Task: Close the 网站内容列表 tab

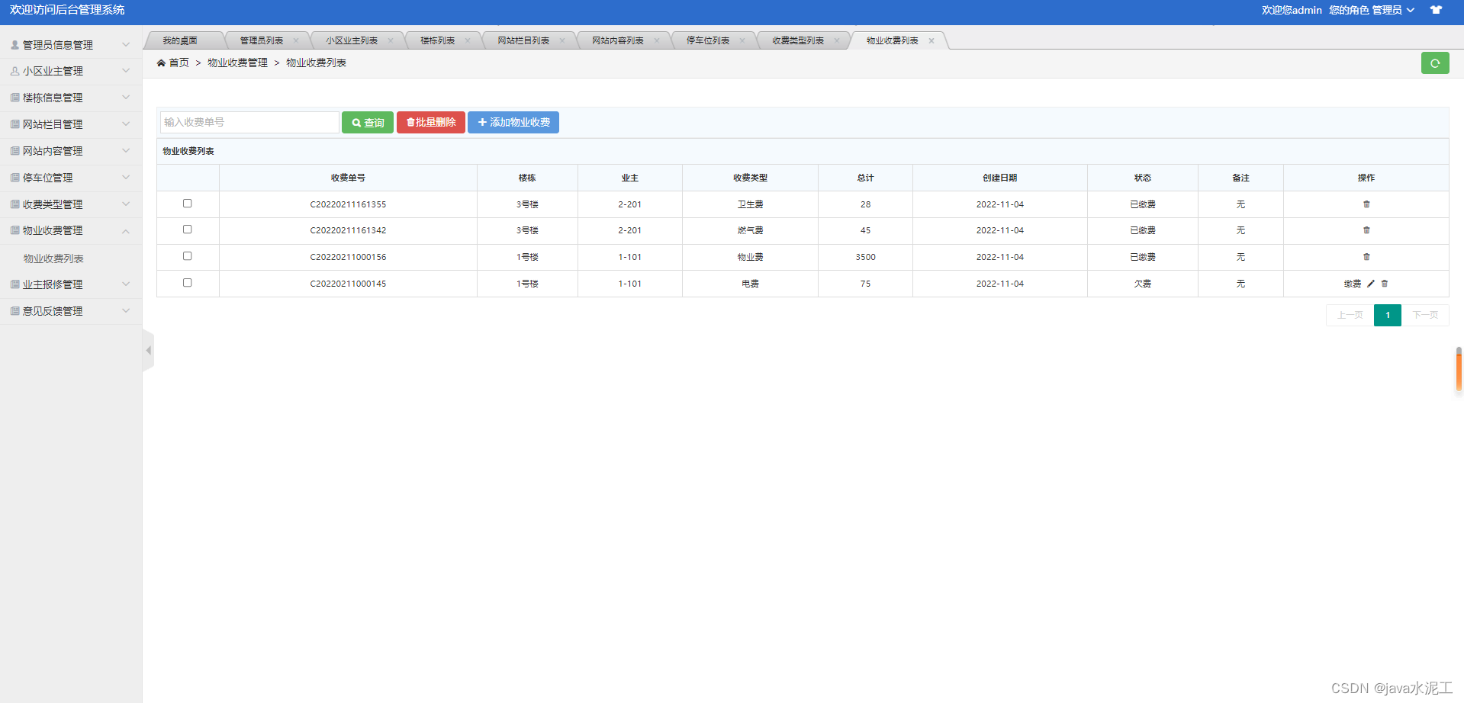Action: pyautogui.click(x=657, y=40)
